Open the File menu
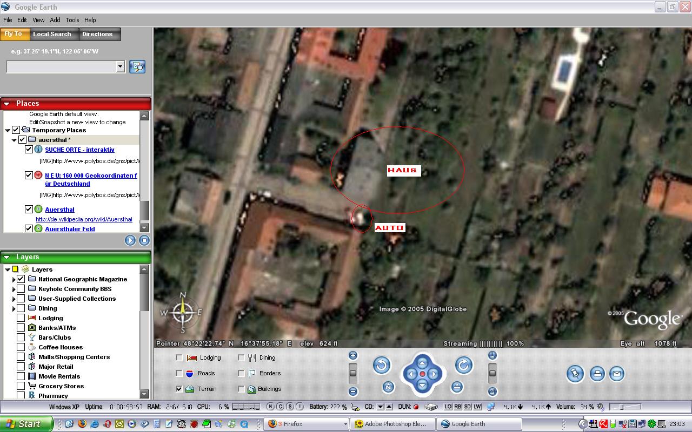 tap(8, 20)
